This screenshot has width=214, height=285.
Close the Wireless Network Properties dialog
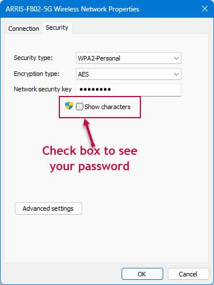pyautogui.click(x=205, y=9)
